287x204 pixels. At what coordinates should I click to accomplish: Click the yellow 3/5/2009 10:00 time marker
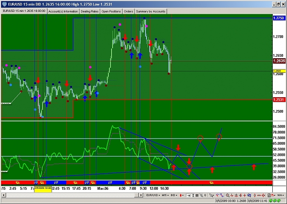coord(43,189)
